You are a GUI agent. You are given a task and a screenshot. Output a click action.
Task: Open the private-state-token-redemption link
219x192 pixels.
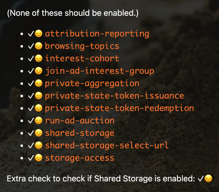tap(119, 108)
